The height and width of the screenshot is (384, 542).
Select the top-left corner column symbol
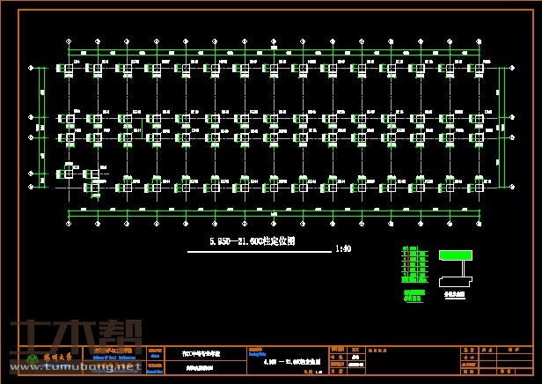tap(67, 68)
